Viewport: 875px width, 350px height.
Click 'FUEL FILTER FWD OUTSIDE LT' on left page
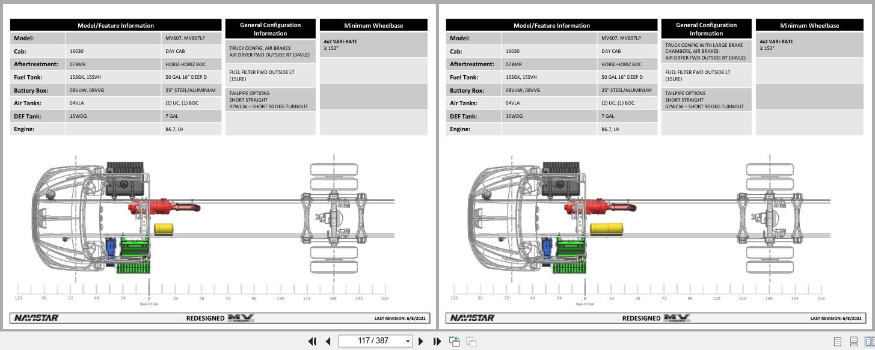(262, 72)
